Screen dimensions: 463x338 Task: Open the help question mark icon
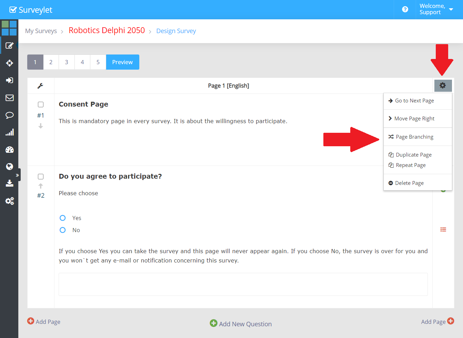coord(405,9)
